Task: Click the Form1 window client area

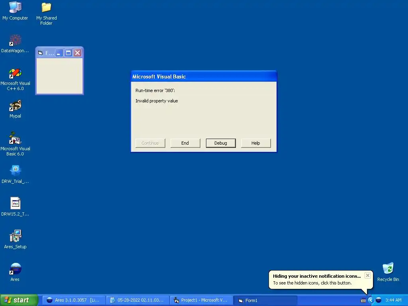Action: point(60,76)
